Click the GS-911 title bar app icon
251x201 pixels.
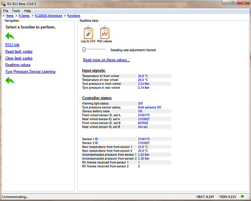coord(4,3)
